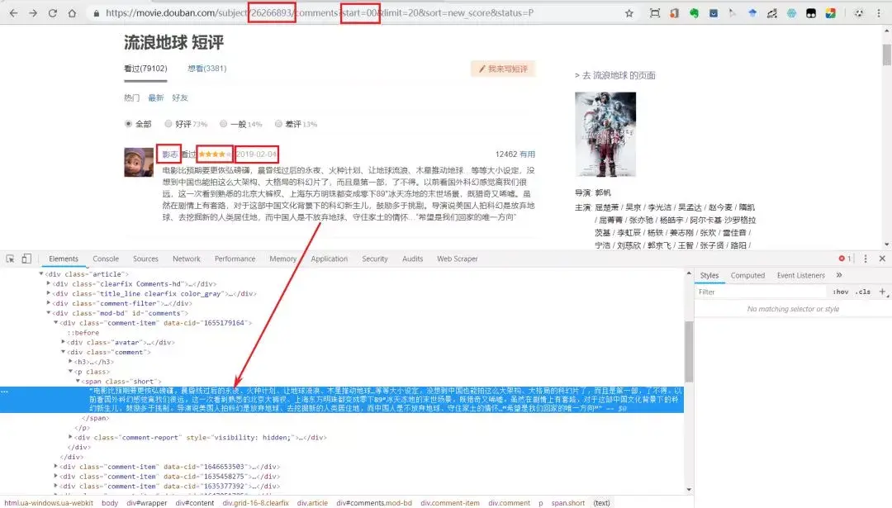
Task: Go back to the previous page
Action: [14, 13]
